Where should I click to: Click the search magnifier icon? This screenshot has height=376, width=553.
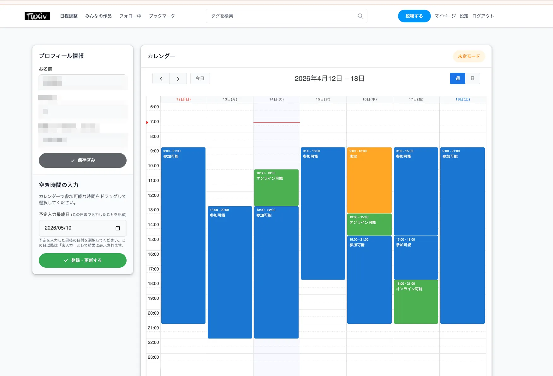pos(360,16)
